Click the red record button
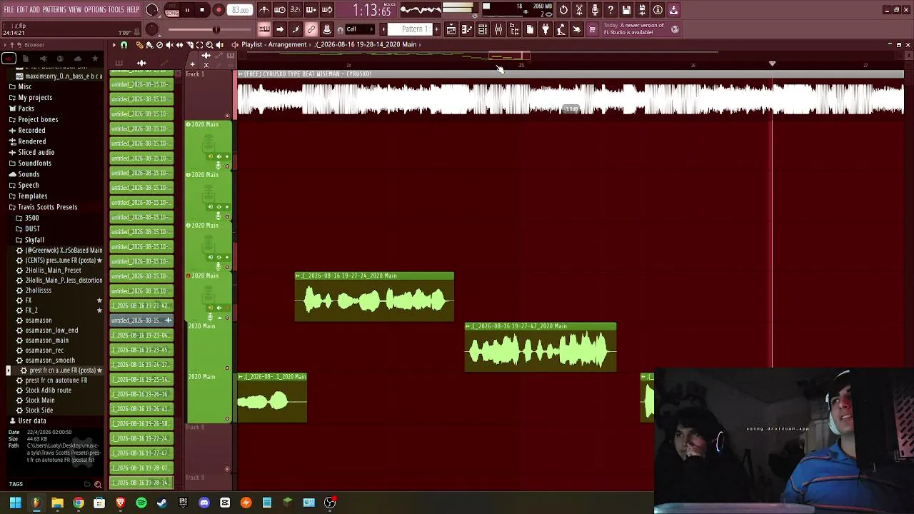 point(219,10)
